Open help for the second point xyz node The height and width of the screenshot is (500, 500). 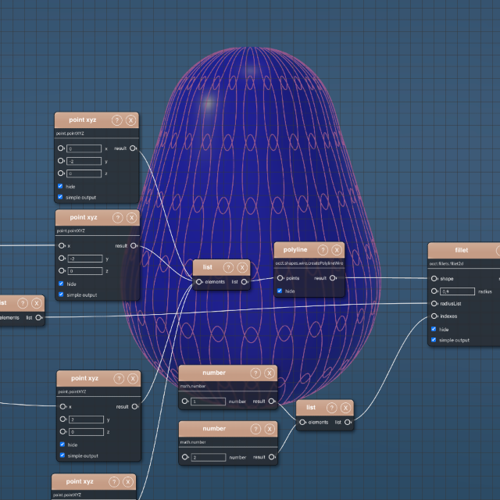tap(118, 218)
